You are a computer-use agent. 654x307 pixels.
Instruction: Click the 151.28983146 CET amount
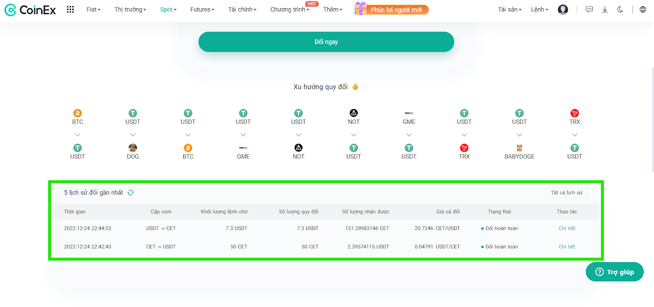[x=367, y=228]
